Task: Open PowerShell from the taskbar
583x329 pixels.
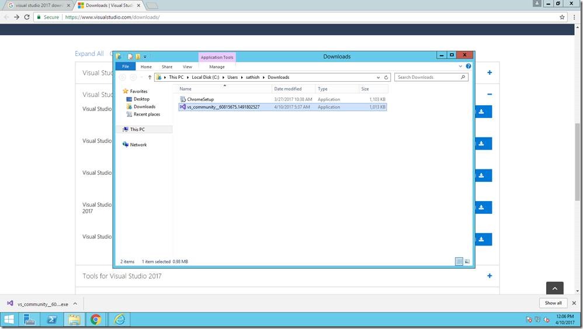Action: [x=52, y=319]
